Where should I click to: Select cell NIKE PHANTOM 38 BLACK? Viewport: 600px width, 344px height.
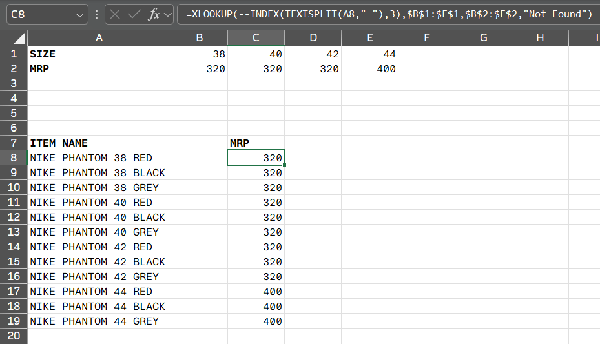point(99,173)
